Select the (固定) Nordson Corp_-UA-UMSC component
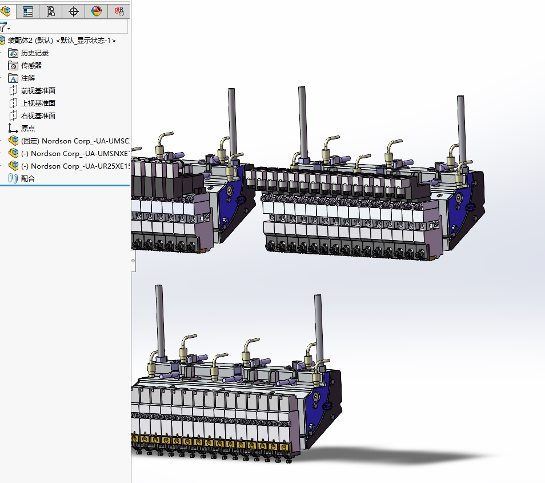The image size is (545, 483). [x=75, y=141]
